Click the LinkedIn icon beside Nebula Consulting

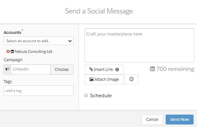[x=12, y=52]
